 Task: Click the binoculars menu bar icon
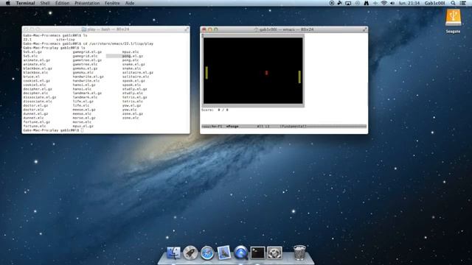pos(366,3)
